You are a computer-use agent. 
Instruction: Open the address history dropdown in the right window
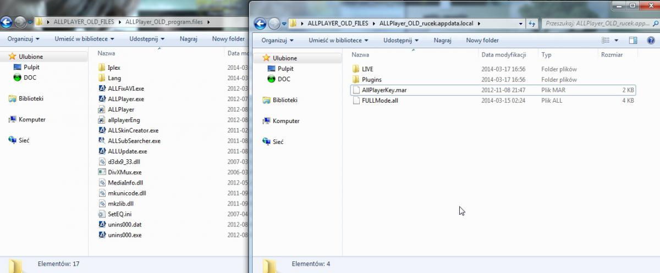pyautogui.click(x=520, y=24)
